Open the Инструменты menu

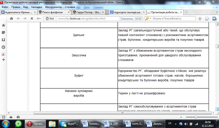53,7
